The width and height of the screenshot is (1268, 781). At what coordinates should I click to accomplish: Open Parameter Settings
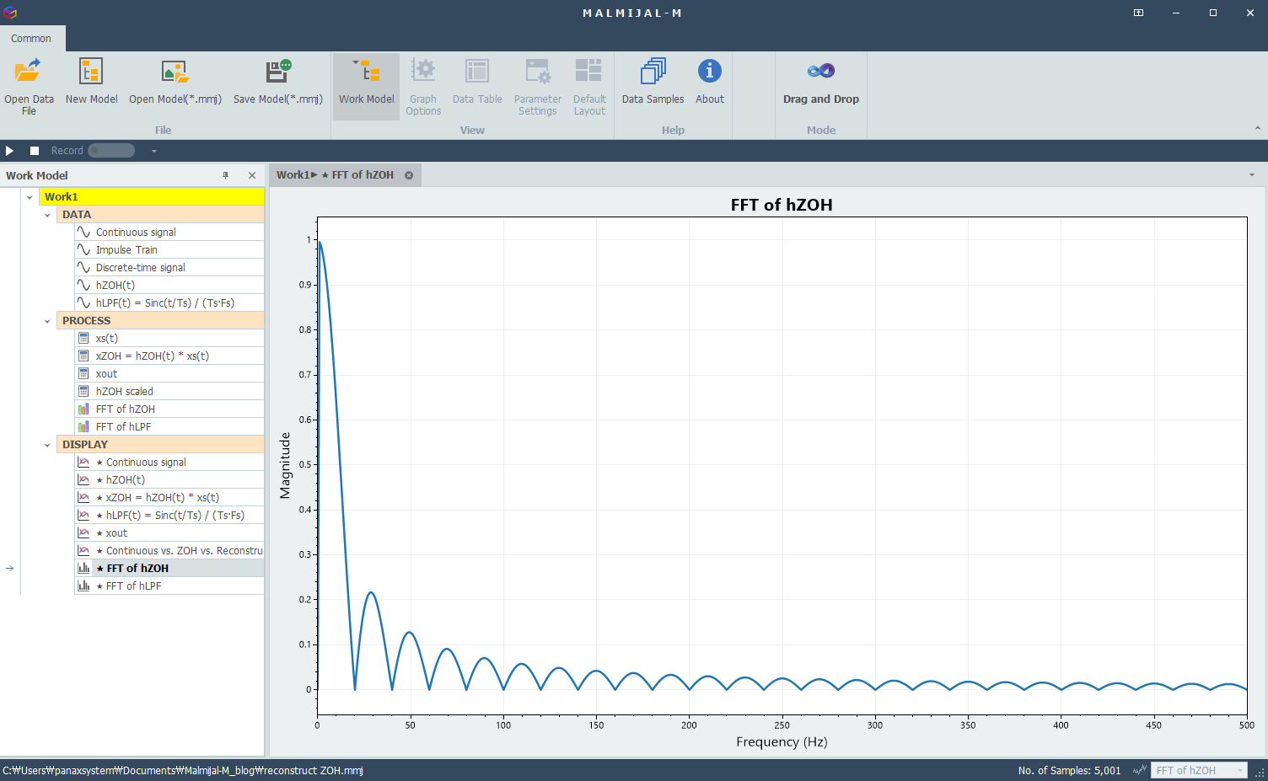tap(538, 87)
